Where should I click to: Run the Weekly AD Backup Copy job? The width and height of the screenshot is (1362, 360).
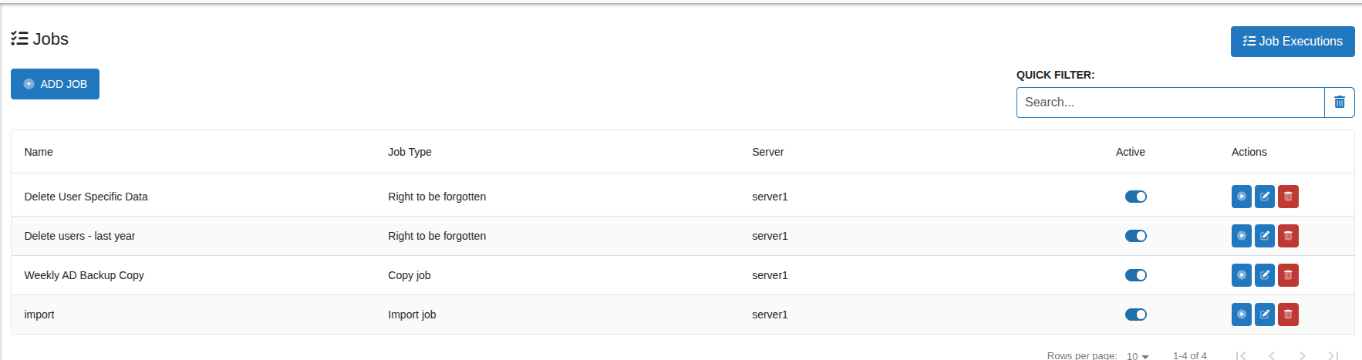(x=1241, y=275)
